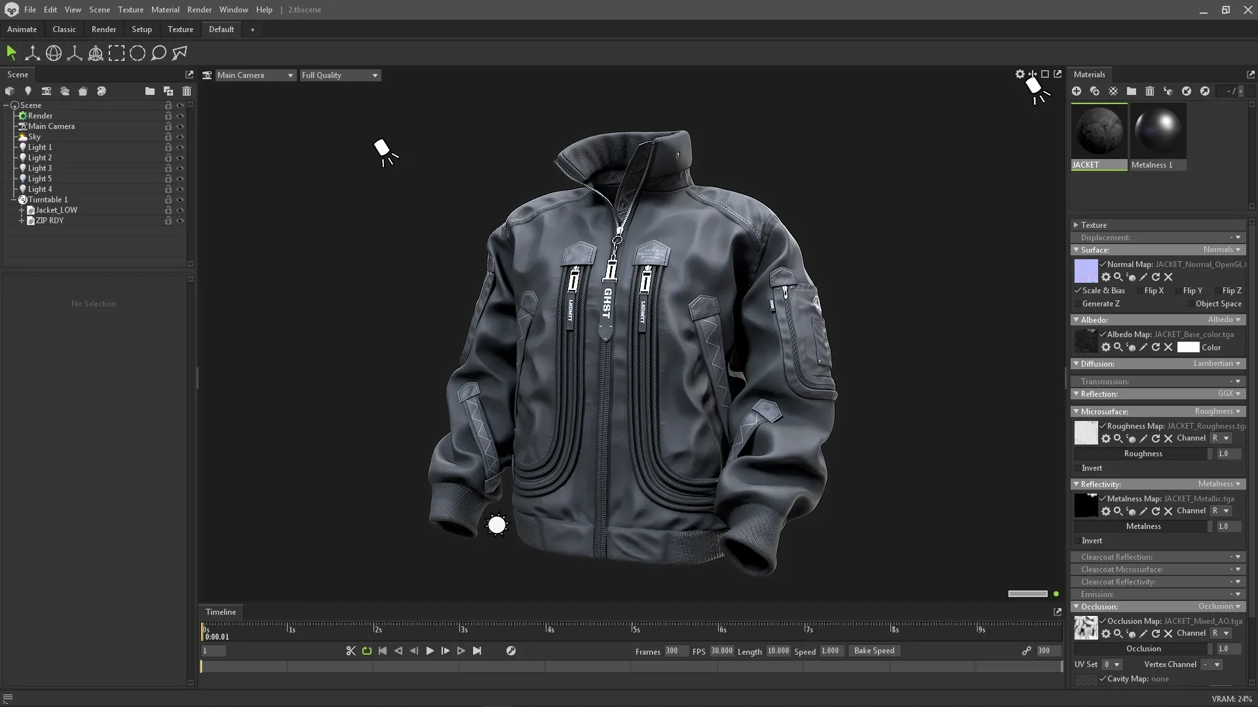Activate the Rotate tool
This screenshot has height=707, width=1258.
coord(53,53)
